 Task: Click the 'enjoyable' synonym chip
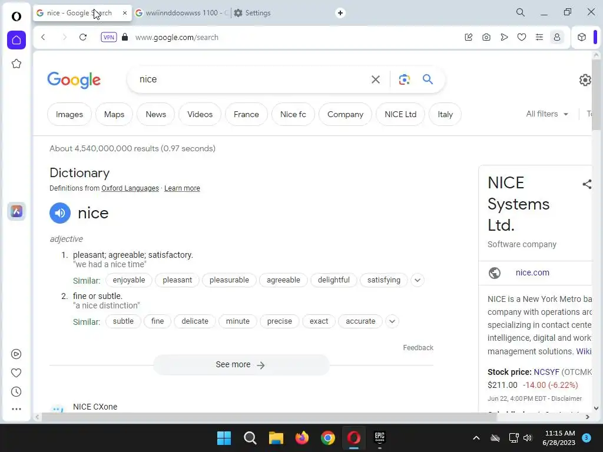pos(129,280)
